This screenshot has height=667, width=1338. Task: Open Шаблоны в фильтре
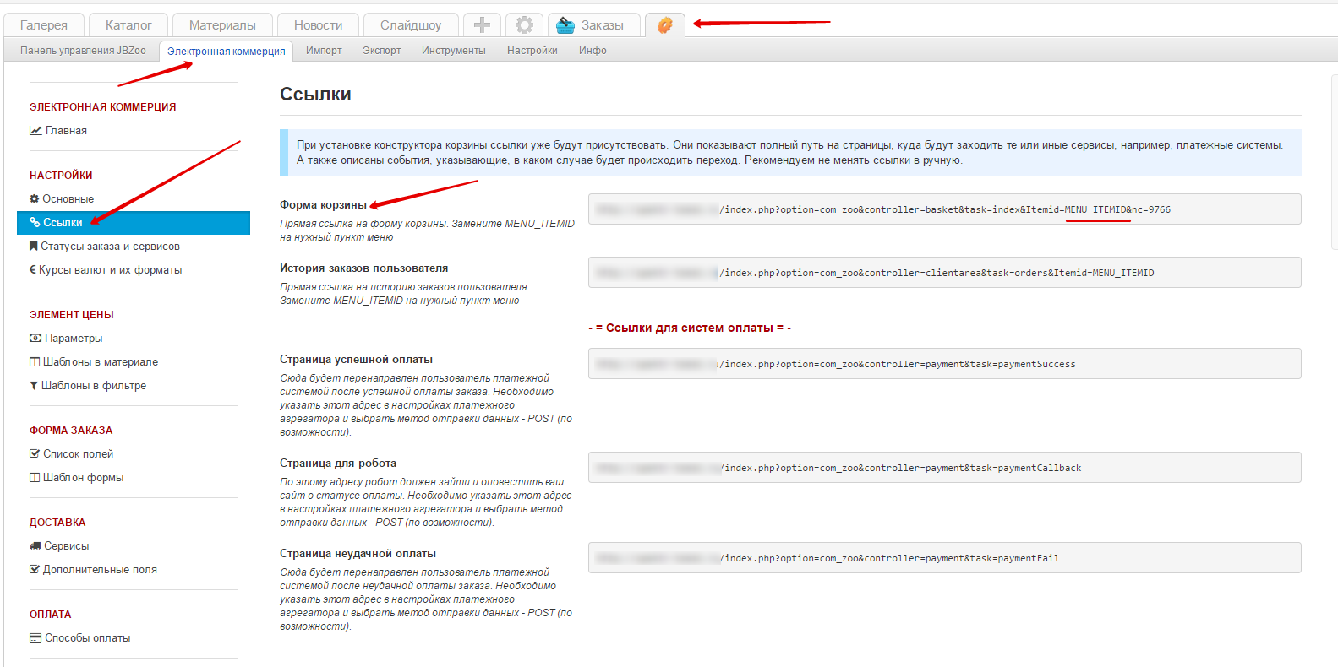[93, 386]
